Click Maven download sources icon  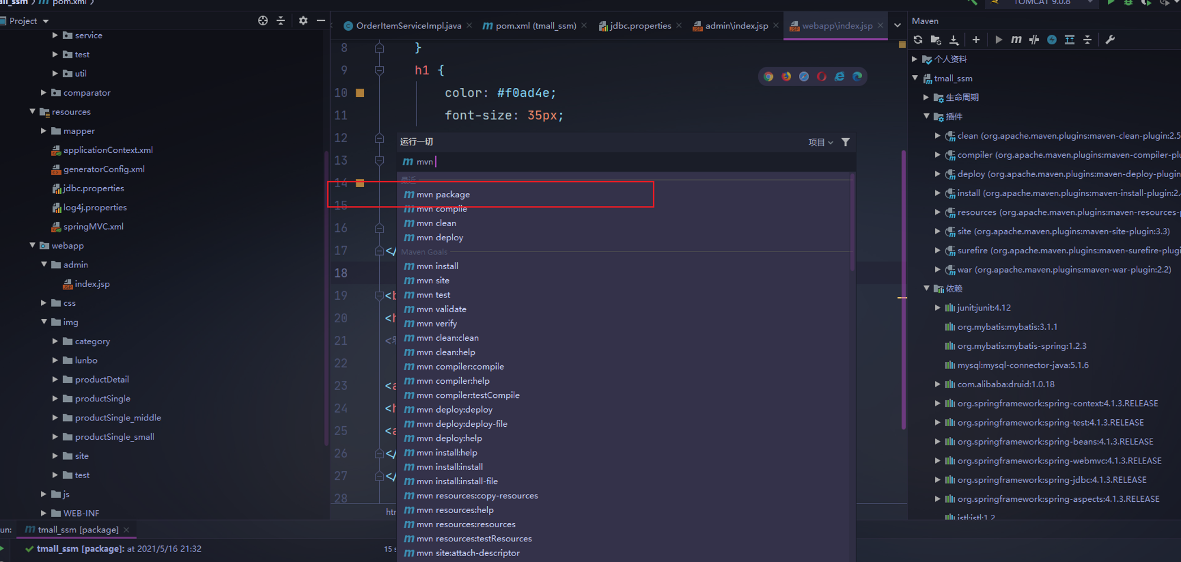[x=954, y=40]
